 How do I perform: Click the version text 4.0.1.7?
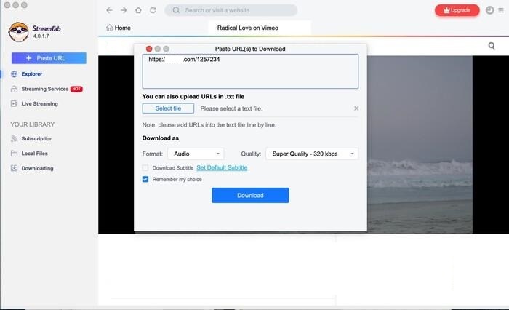point(41,36)
